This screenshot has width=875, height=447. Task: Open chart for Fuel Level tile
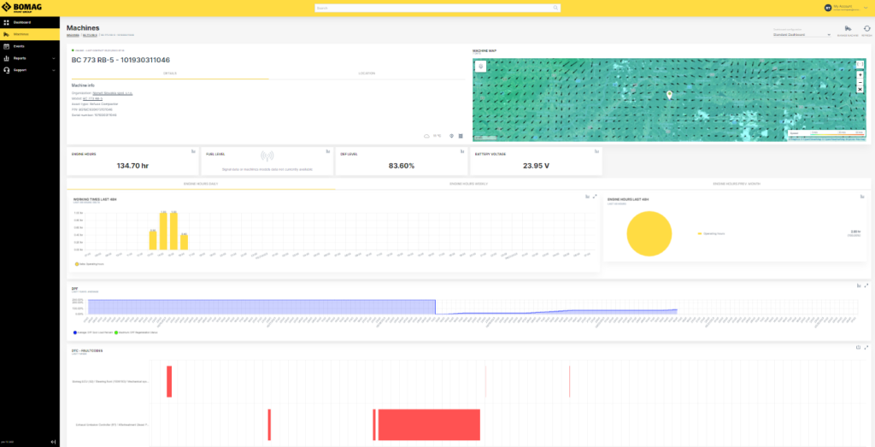pos(327,151)
